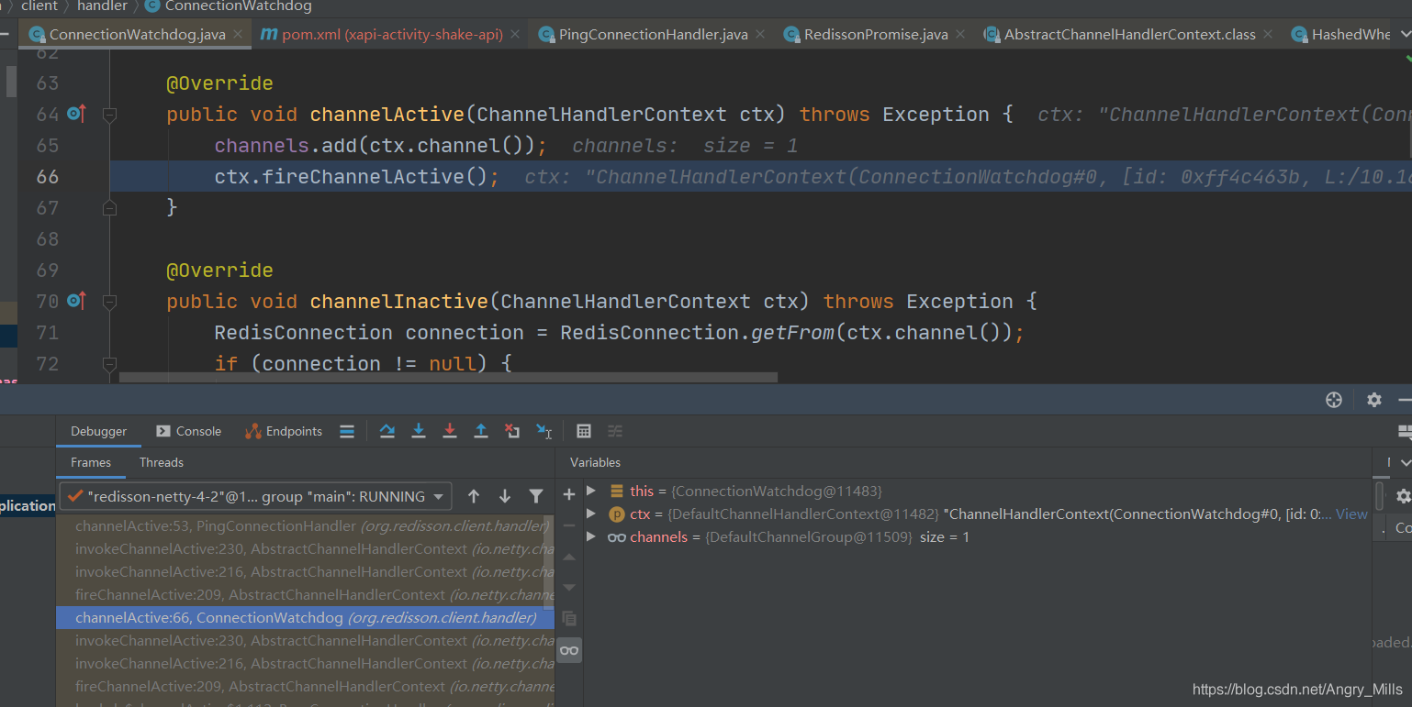The image size is (1412, 707).
Task: Collapse channelInactive method fold on line 70
Action: pyautogui.click(x=109, y=301)
